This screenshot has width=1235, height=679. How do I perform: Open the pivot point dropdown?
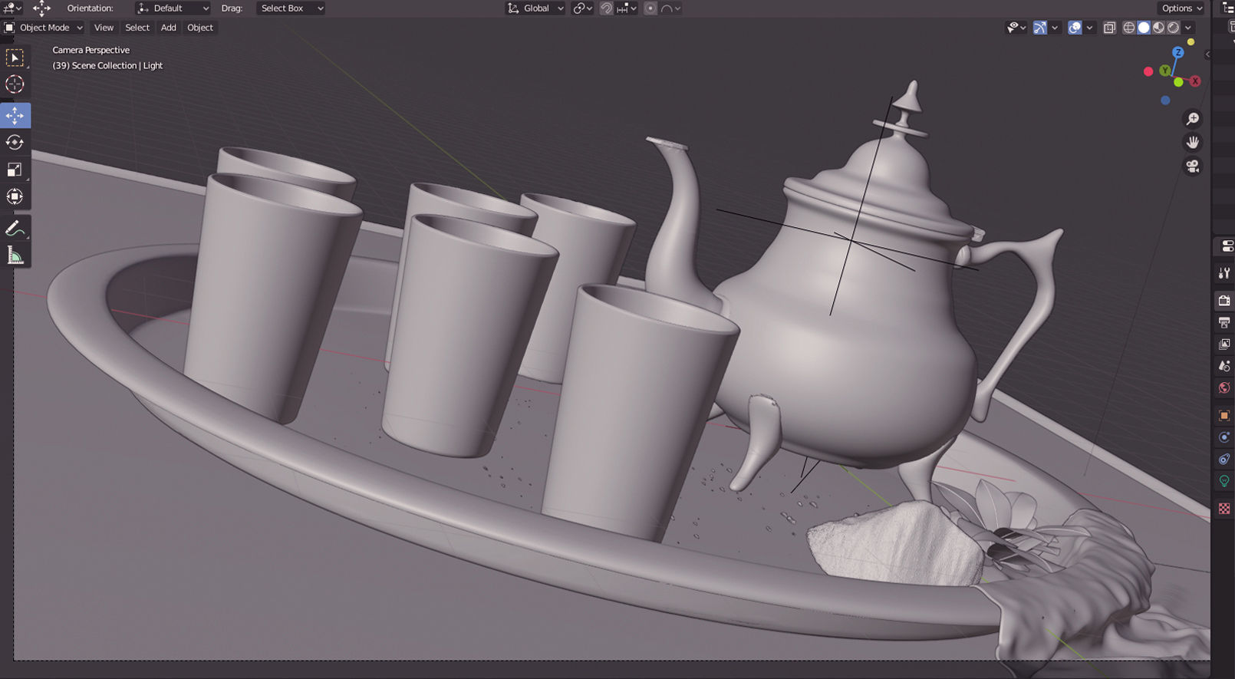click(583, 8)
